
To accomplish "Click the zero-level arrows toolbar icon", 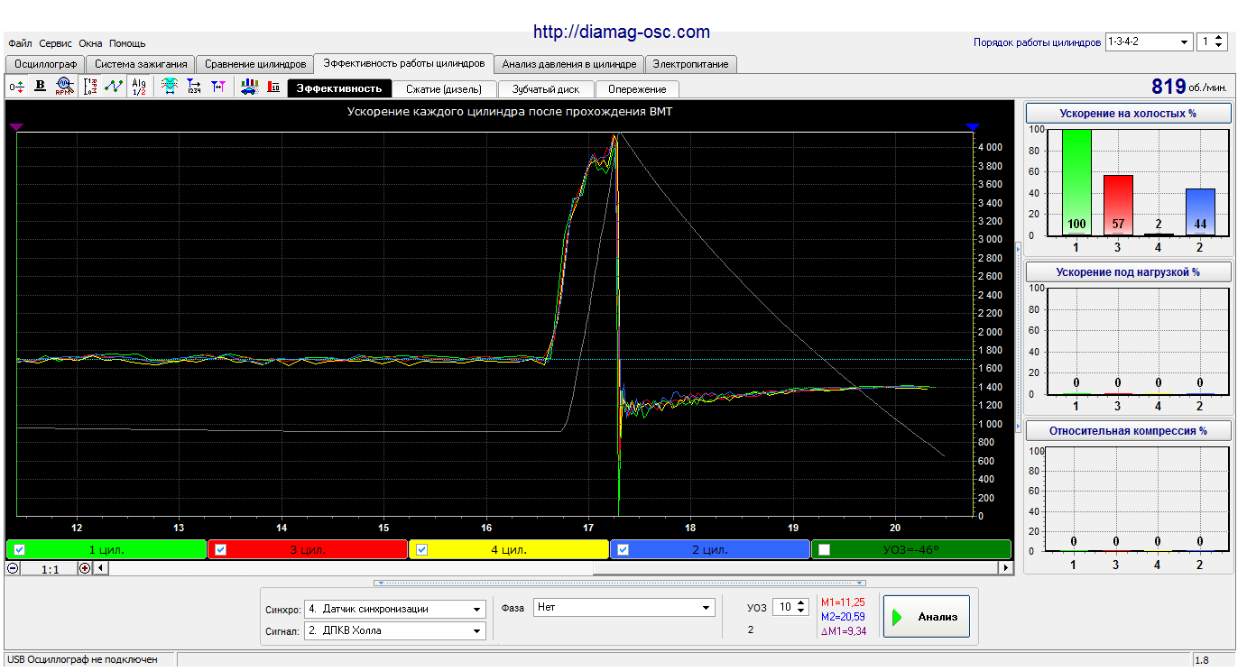I will pyautogui.click(x=17, y=87).
